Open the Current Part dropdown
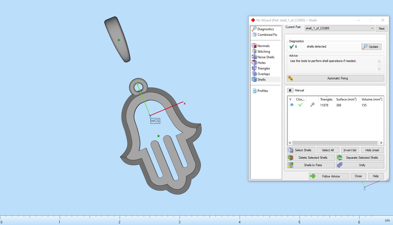The image size is (393, 225). (339, 28)
